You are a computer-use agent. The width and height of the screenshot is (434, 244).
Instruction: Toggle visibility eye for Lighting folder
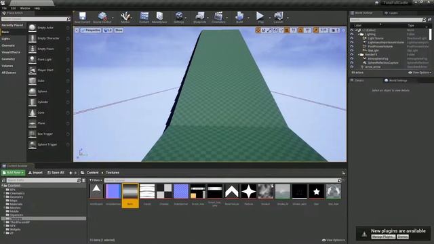pos(352,35)
